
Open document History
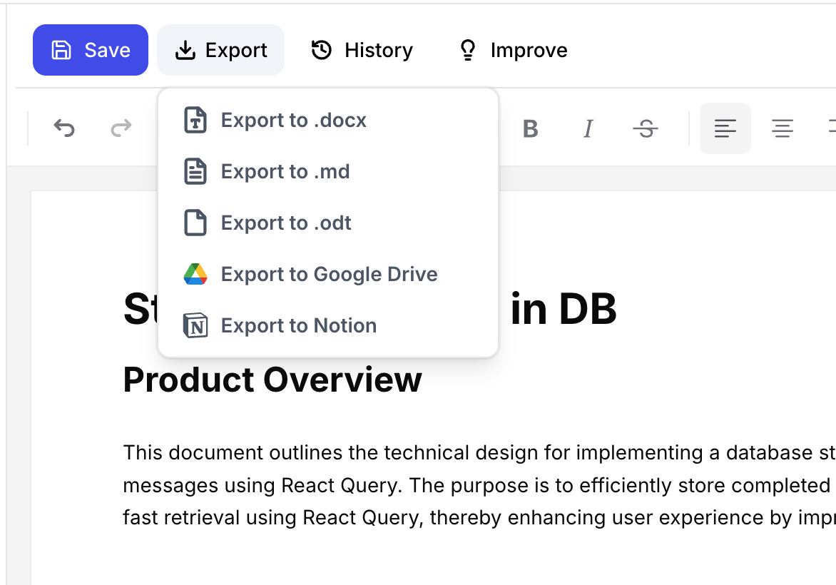(362, 50)
